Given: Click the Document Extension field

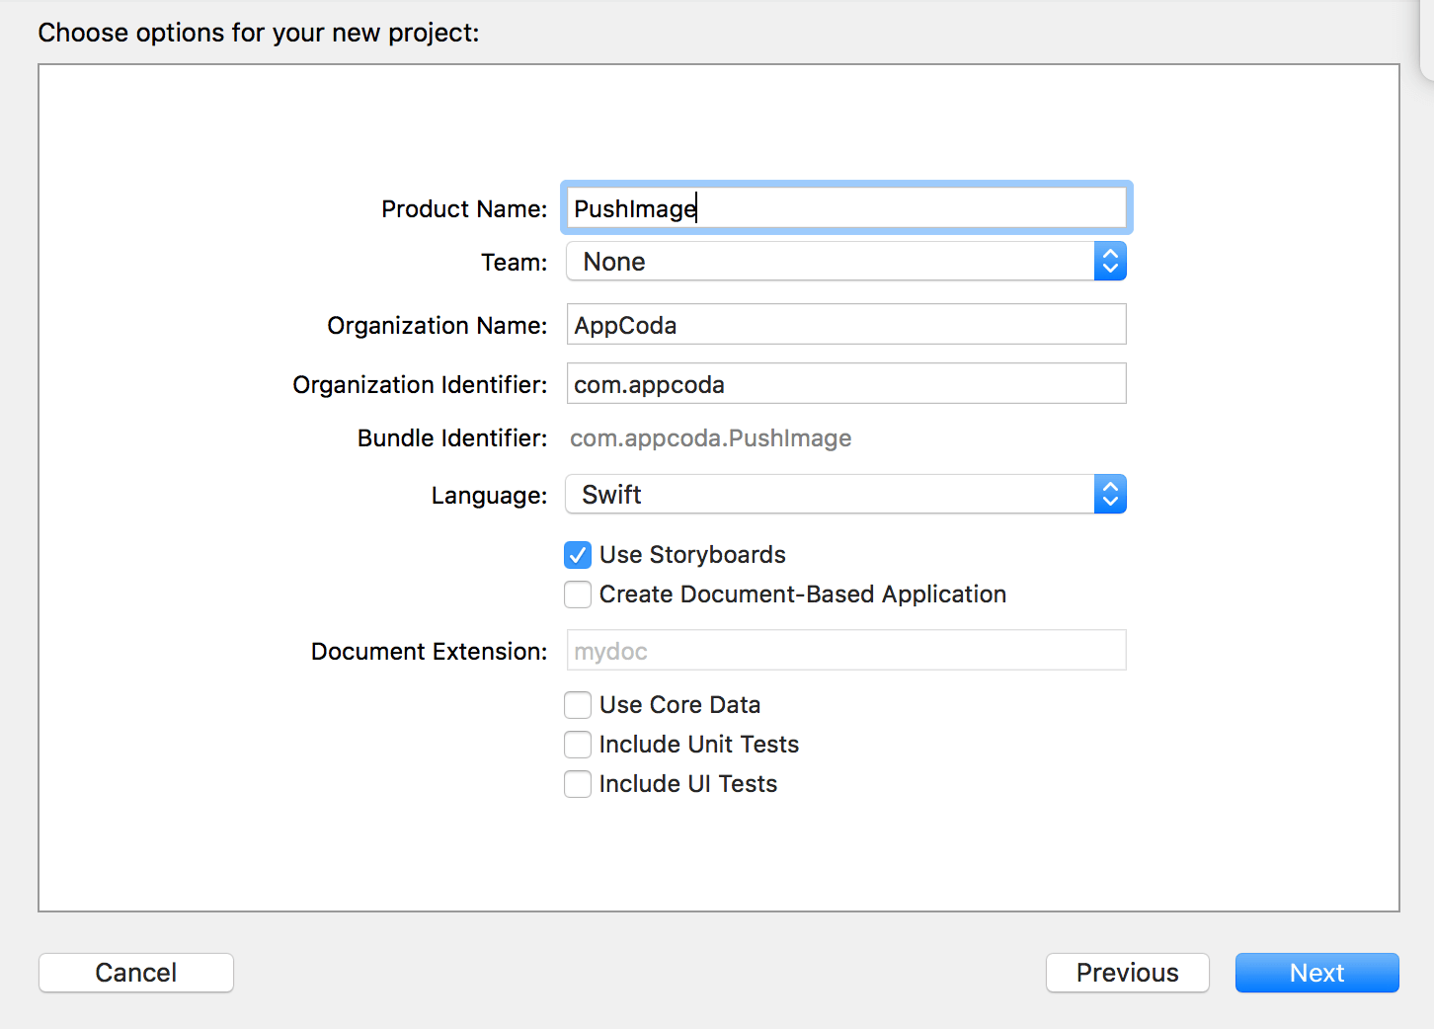Looking at the screenshot, I should click(845, 651).
